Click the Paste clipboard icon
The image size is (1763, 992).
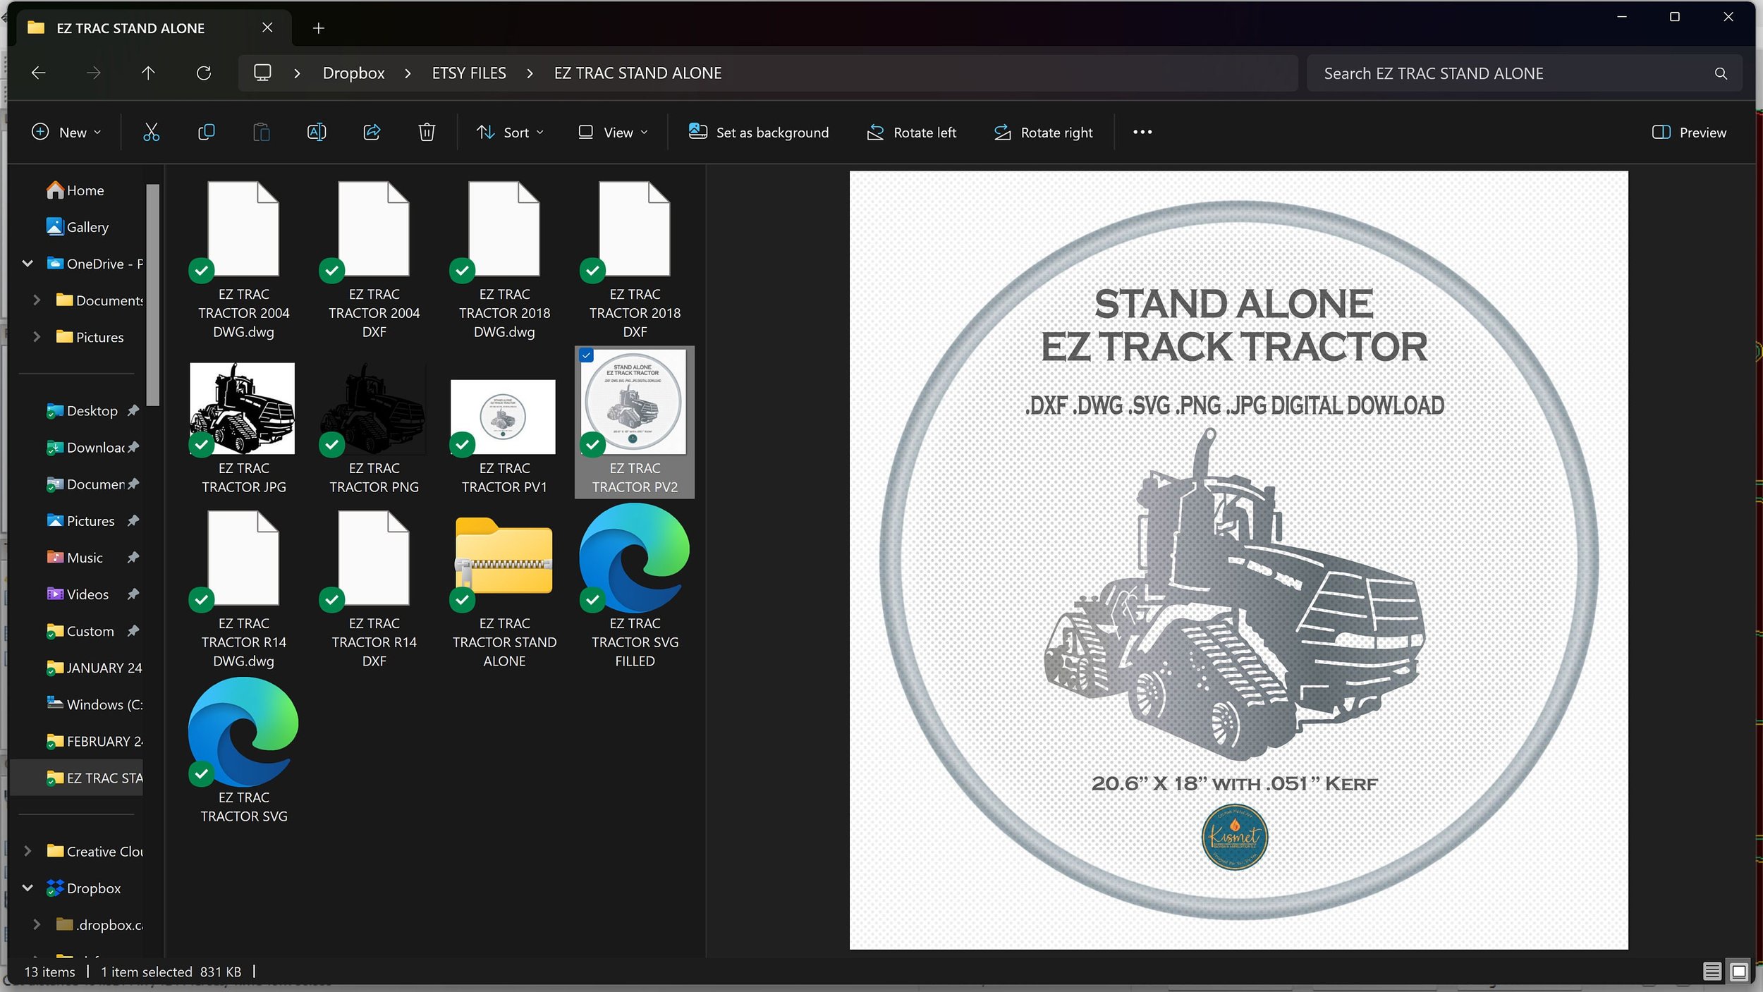261,132
